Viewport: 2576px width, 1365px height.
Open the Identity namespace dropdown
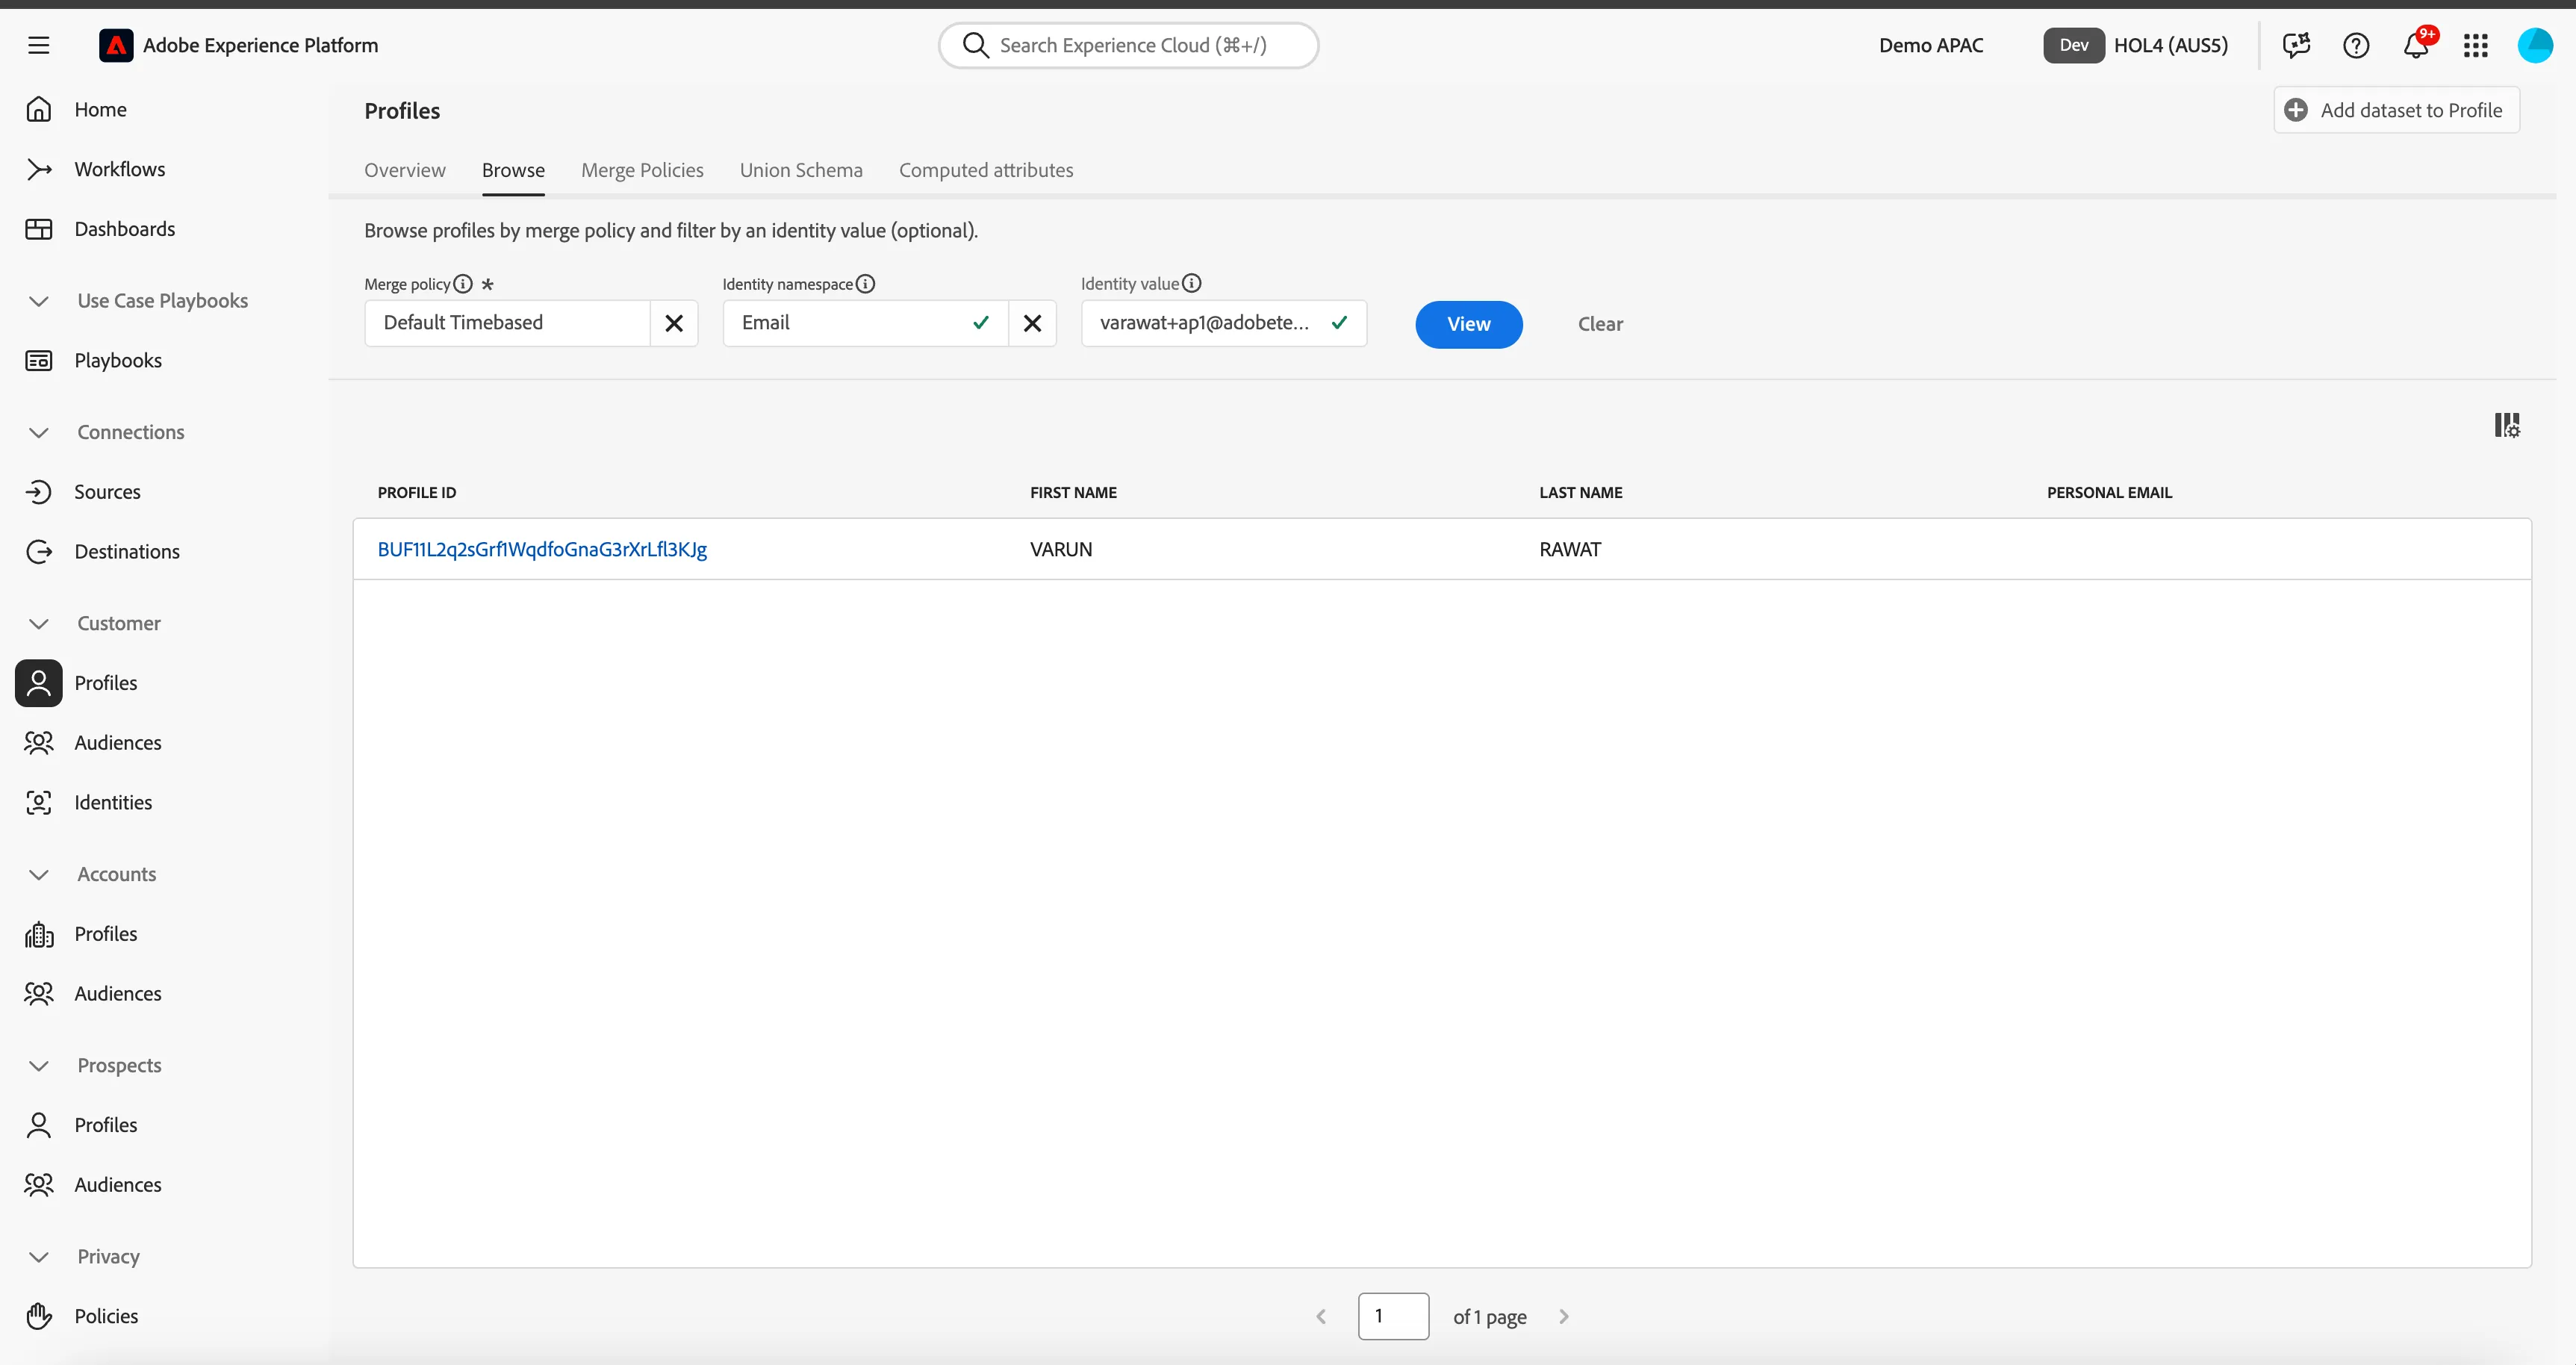pos(865,323)
